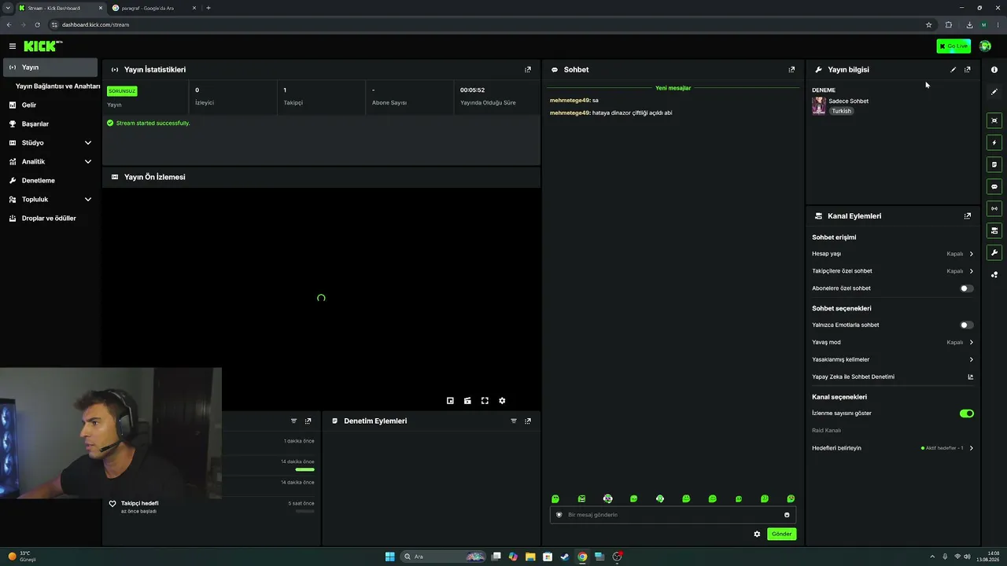Open Hedefleri belirleyin settings
The image size is (1007, 566).
[x=893, y=448]
